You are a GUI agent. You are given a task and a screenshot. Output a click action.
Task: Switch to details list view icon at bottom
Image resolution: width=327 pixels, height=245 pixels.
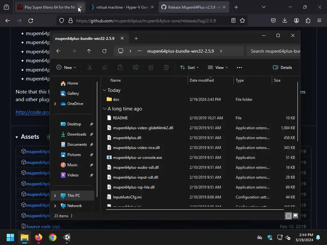pos(288,216)
